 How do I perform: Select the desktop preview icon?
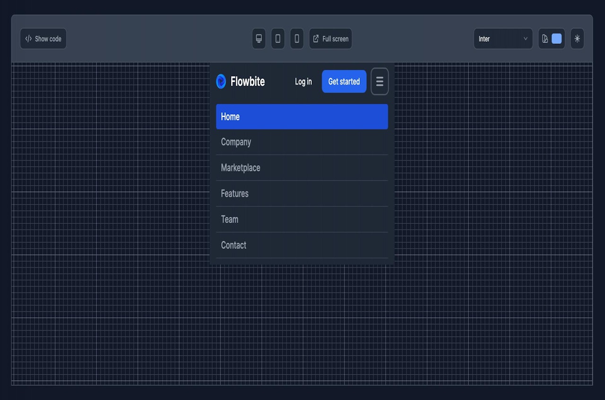pos(259,39)
